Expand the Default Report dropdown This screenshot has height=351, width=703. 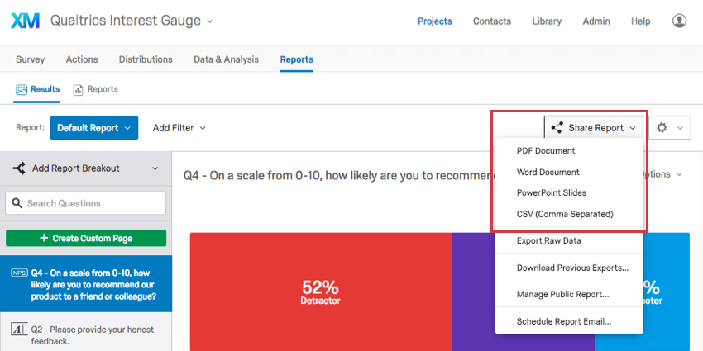point(94,128)
